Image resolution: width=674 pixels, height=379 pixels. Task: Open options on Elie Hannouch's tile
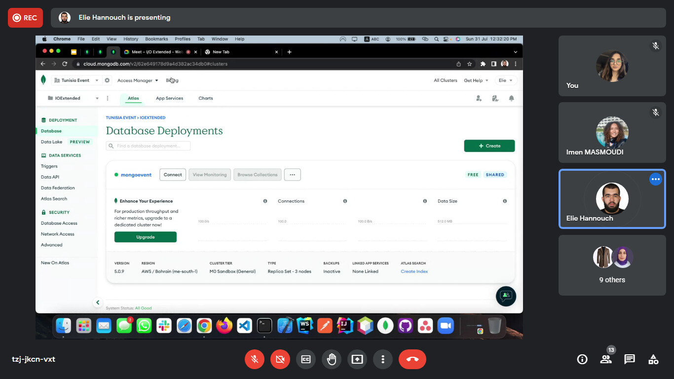pos(655,180)
